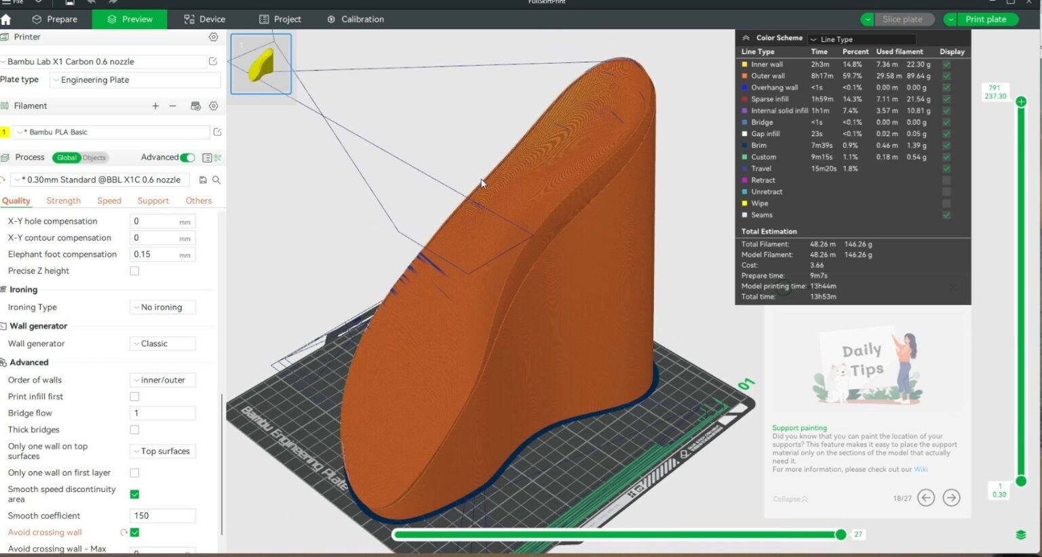Add a filament with the plus icon
Viewport: 1042px width, 557px height.
point(155,106)
